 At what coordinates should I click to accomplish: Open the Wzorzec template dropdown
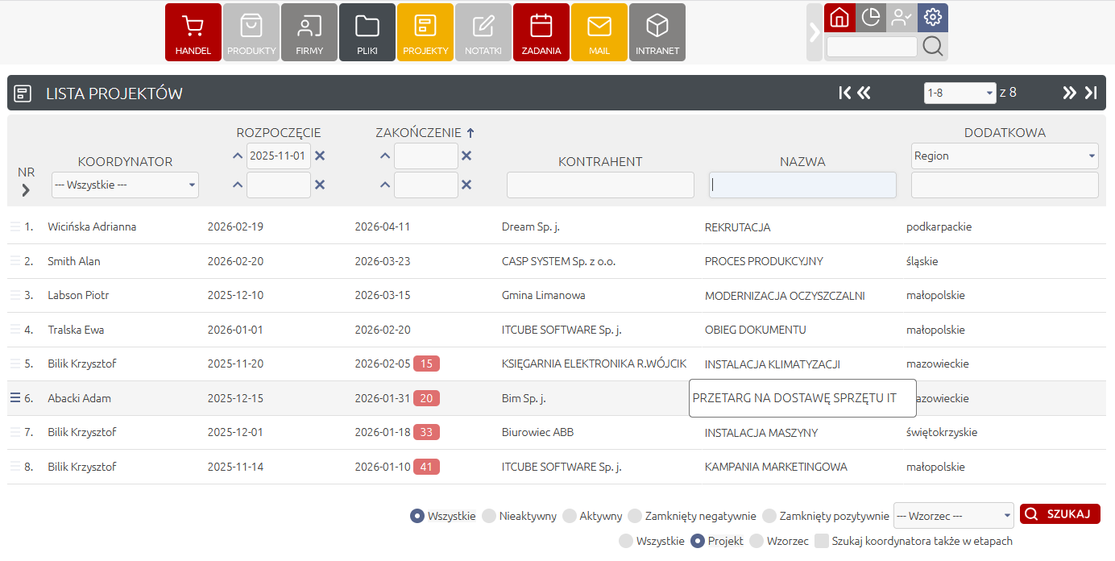click(x=954, y=516)
